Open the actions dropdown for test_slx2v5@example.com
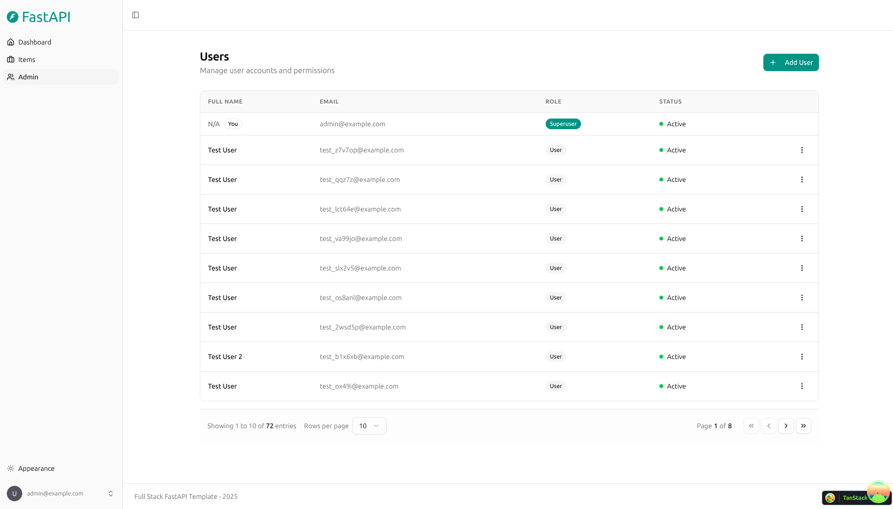The height and width of the screenshot is (509, 893). 802,268
